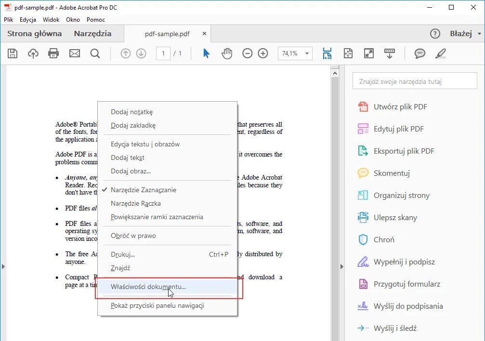The height and width of the screenshot is (341, 485).
Task: Expand the Błażej account dropdown arrow
Action: point(479,34)
